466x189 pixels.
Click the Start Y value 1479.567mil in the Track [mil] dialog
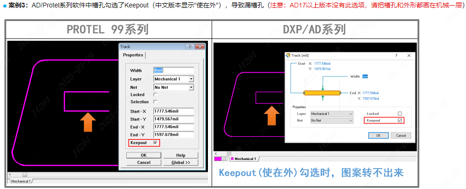tap(322, 69)
